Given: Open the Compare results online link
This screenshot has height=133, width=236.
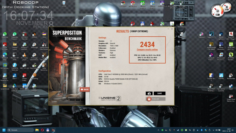Looking at the screenshot, I should point(147,49).
